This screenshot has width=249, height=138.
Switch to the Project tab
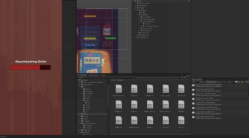(x=82, y=75)
